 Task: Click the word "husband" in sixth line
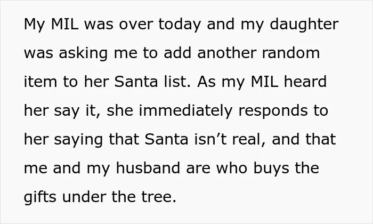[148, 168]
